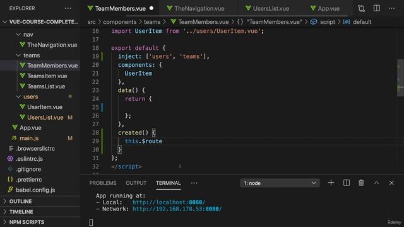Click Vue icon on TeamMembers.vue tab
The height and width of the screenshot is (227, 404).
pos(90,8)
